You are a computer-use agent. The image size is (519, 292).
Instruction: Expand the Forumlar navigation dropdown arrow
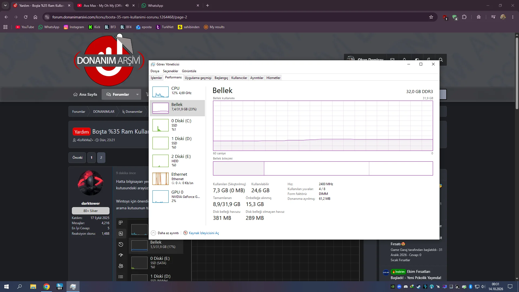[137, 94]
